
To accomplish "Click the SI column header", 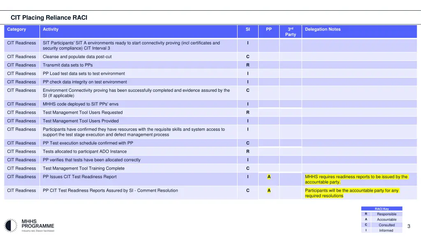I will pyautogui.click(x=248, y=29).
